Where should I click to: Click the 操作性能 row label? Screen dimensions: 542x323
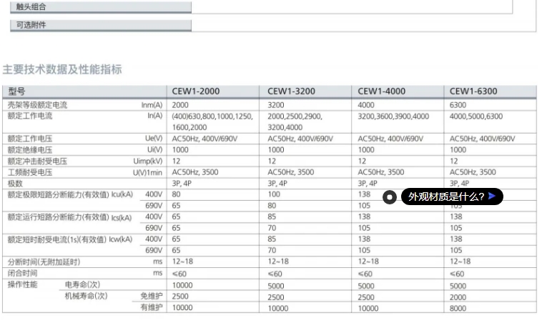[x=22, y=284]
